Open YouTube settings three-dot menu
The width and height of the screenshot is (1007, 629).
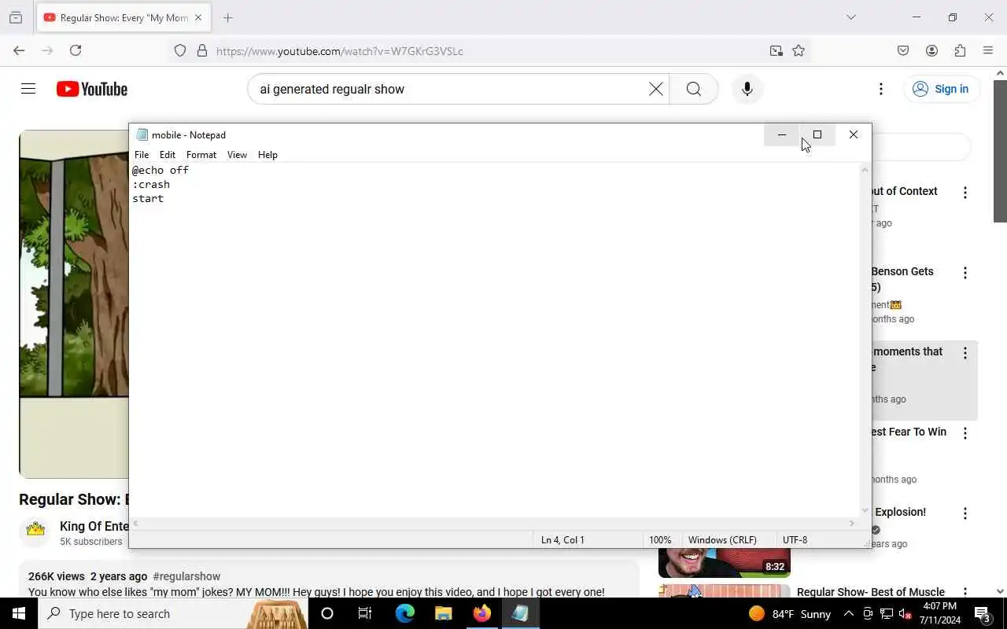(x=881, y=89)
